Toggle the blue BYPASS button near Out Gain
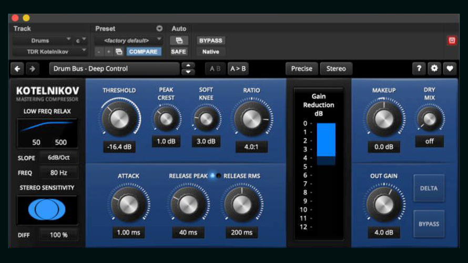This screenshot has height=263, width=468. tap(429, 224)
